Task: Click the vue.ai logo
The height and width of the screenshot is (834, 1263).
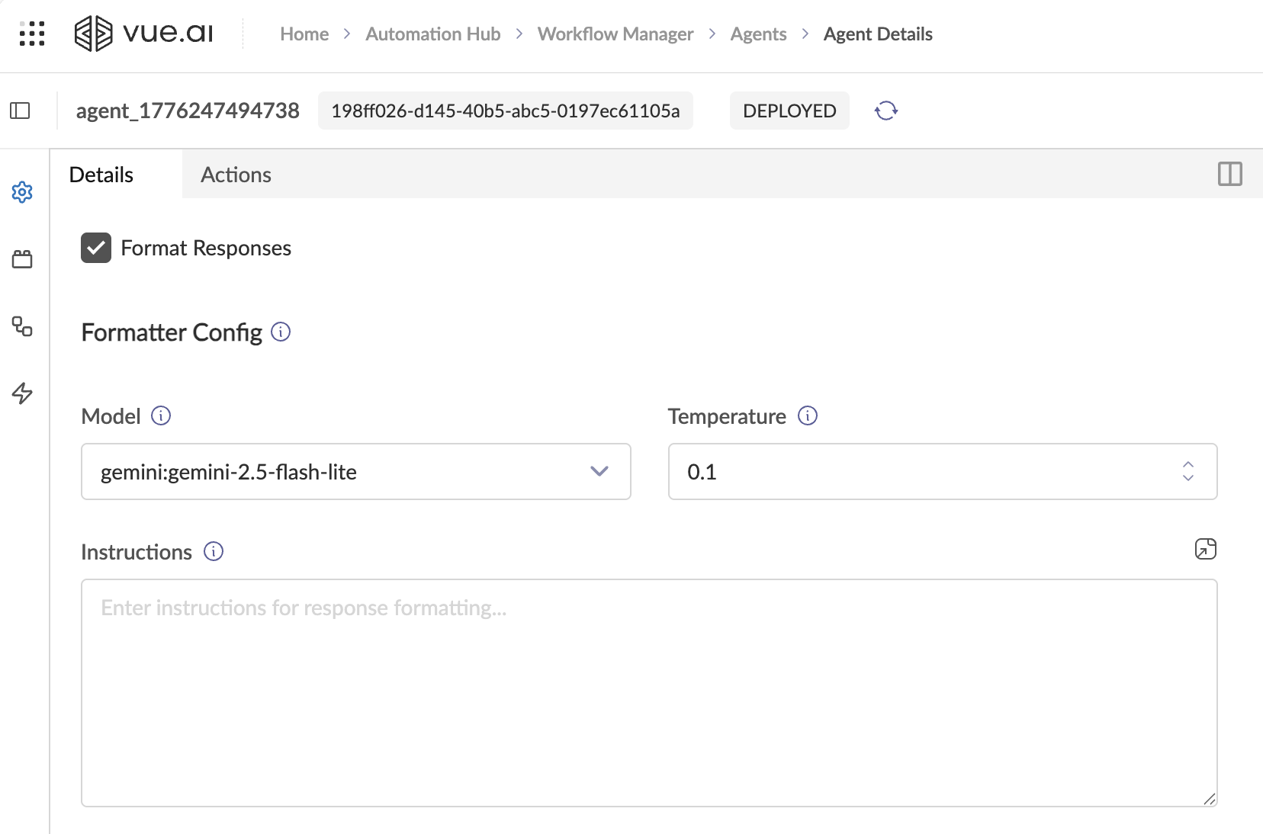Action: (x=143, y=34)
